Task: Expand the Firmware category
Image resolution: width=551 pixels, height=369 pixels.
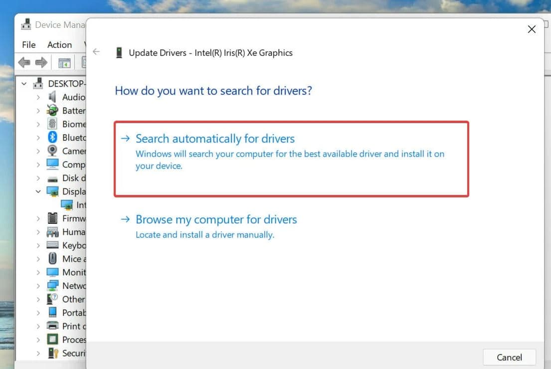Action: tap(38, 218)
